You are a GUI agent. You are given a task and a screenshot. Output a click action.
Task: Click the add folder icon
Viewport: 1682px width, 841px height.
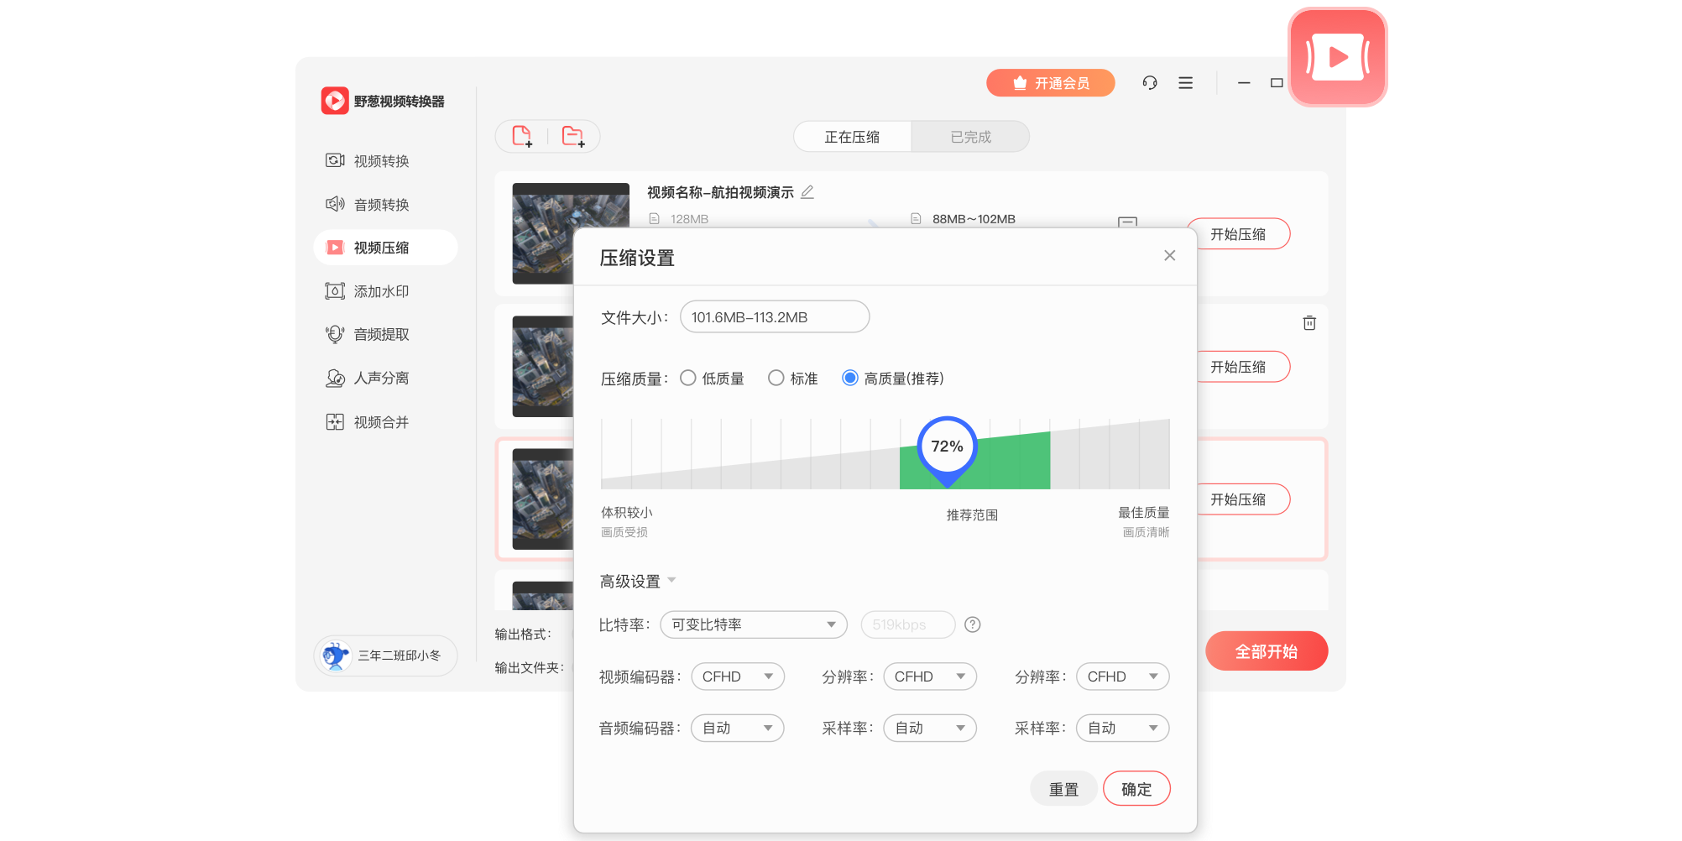[572, 136]
